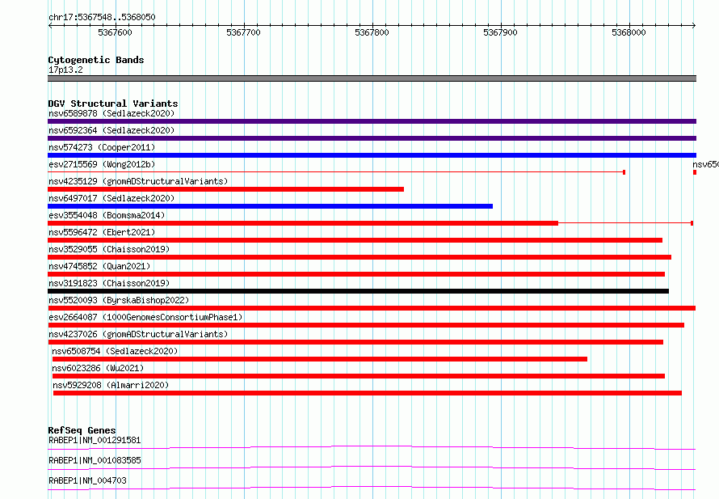
Task: Click the nsv4745852 (Quan2021) label
Action: coord(99,266)
